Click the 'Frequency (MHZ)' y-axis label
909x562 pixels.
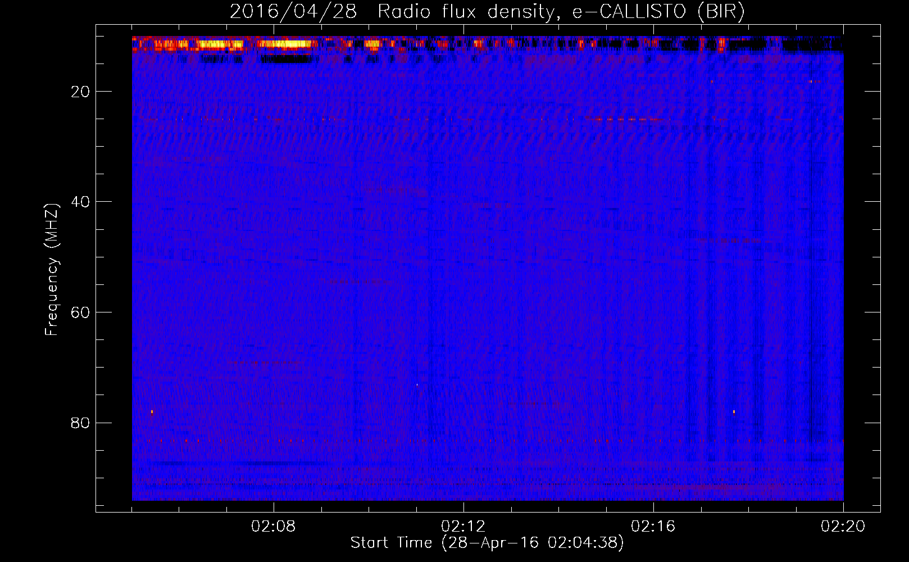(52, 270)
